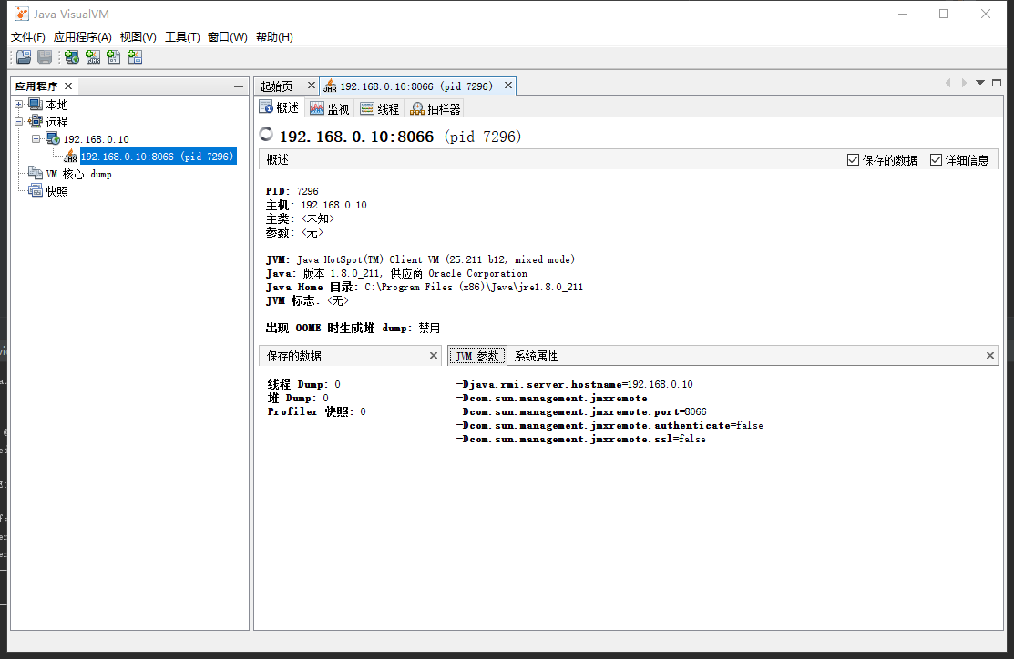Minimize the 应用程序 panel with dash button
The image size is (1014, 659).
239,86
